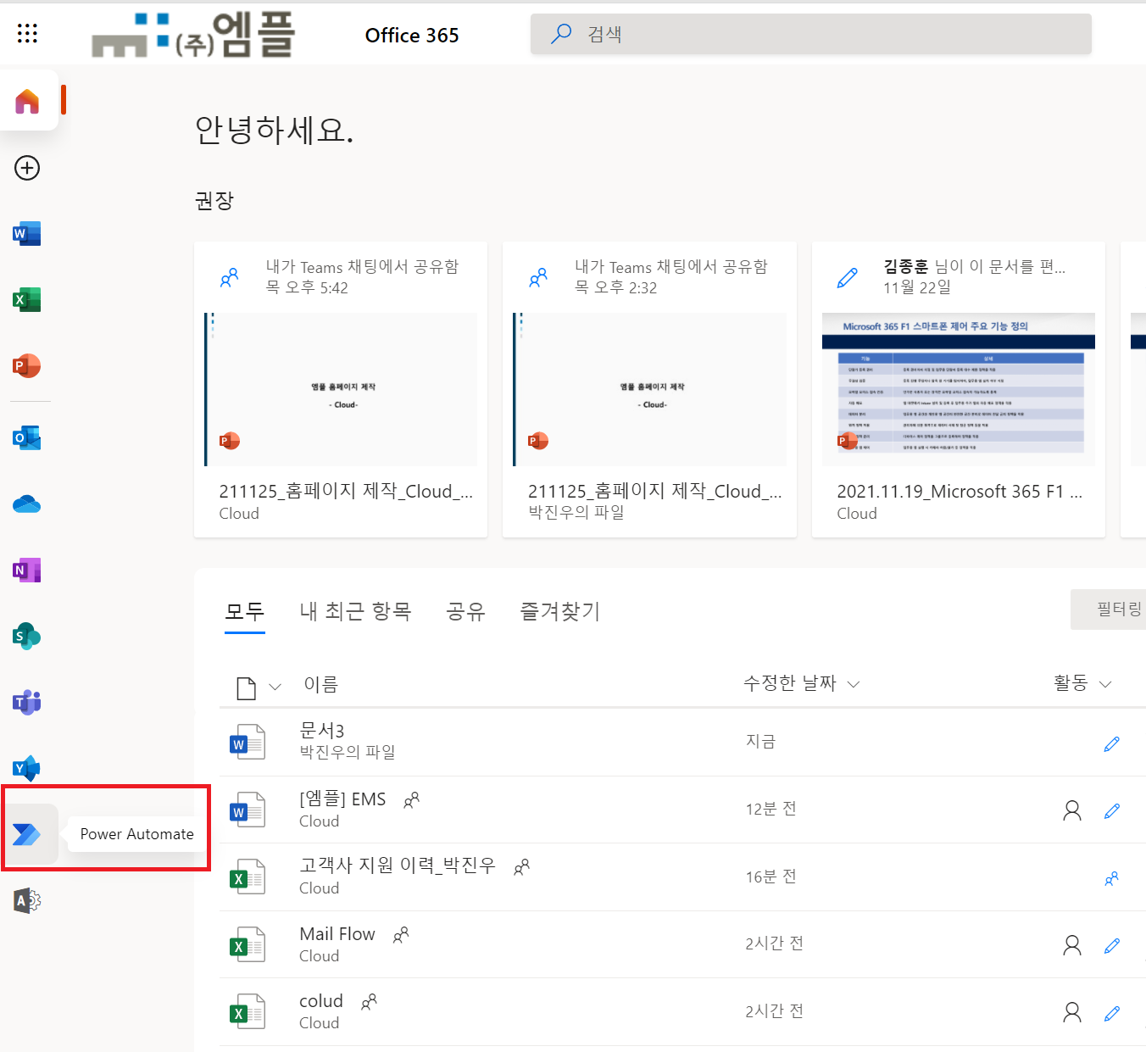Click the search magnifier icon
The image size is (1146, 1052).
(x=561, y=34)
